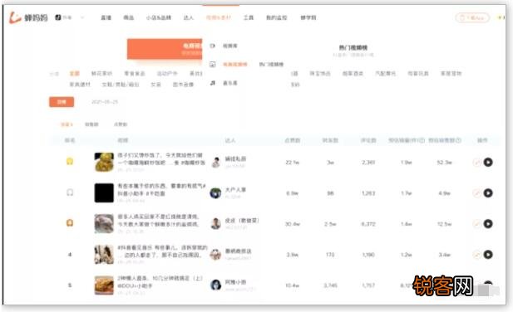Open the fifth-ranked fried food video thumbnail
513x312 pixels.
(x=104, y=285)
